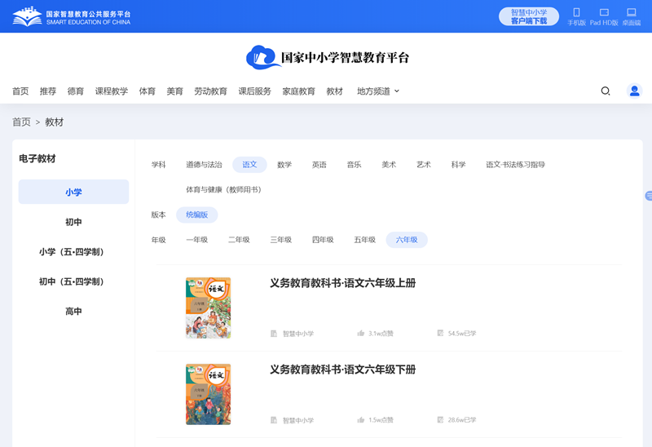The image size is (652, 447).
Task: Choose the 艺术 subject filter
Action: (x=424, y=165)
